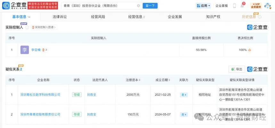Image resolution: width=275 pixels, height=128 pixels.
Task: Open the 深圳青松云数字科技有限公司 company link
Action: [40, 95]
